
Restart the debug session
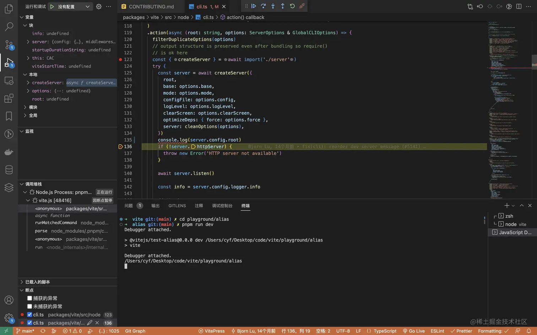[292, 6]
